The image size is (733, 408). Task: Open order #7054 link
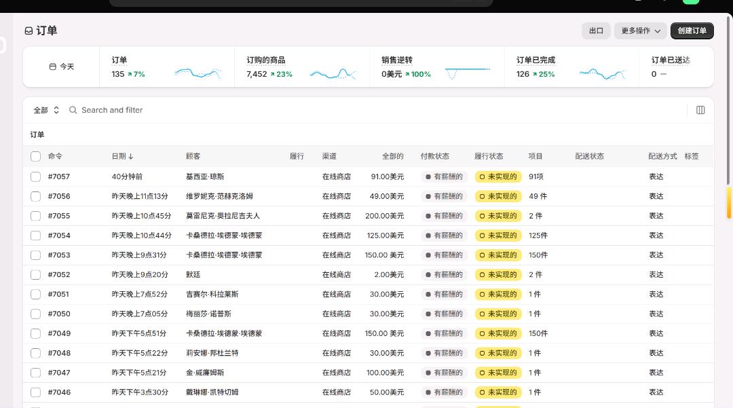(x=59, y=236)
